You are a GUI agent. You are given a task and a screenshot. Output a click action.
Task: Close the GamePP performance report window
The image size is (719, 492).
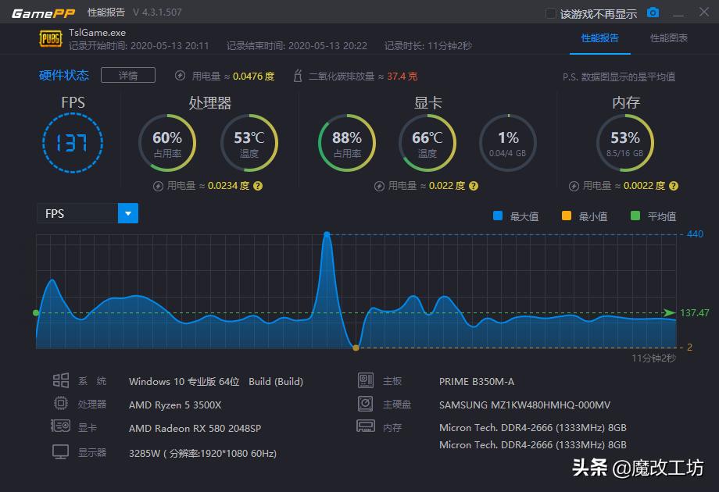(704, 12)
